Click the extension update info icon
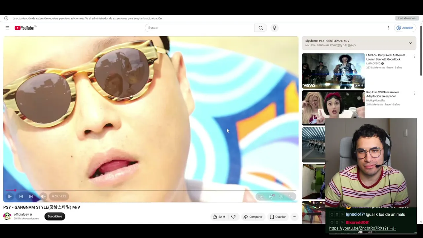 coord(6,18)
